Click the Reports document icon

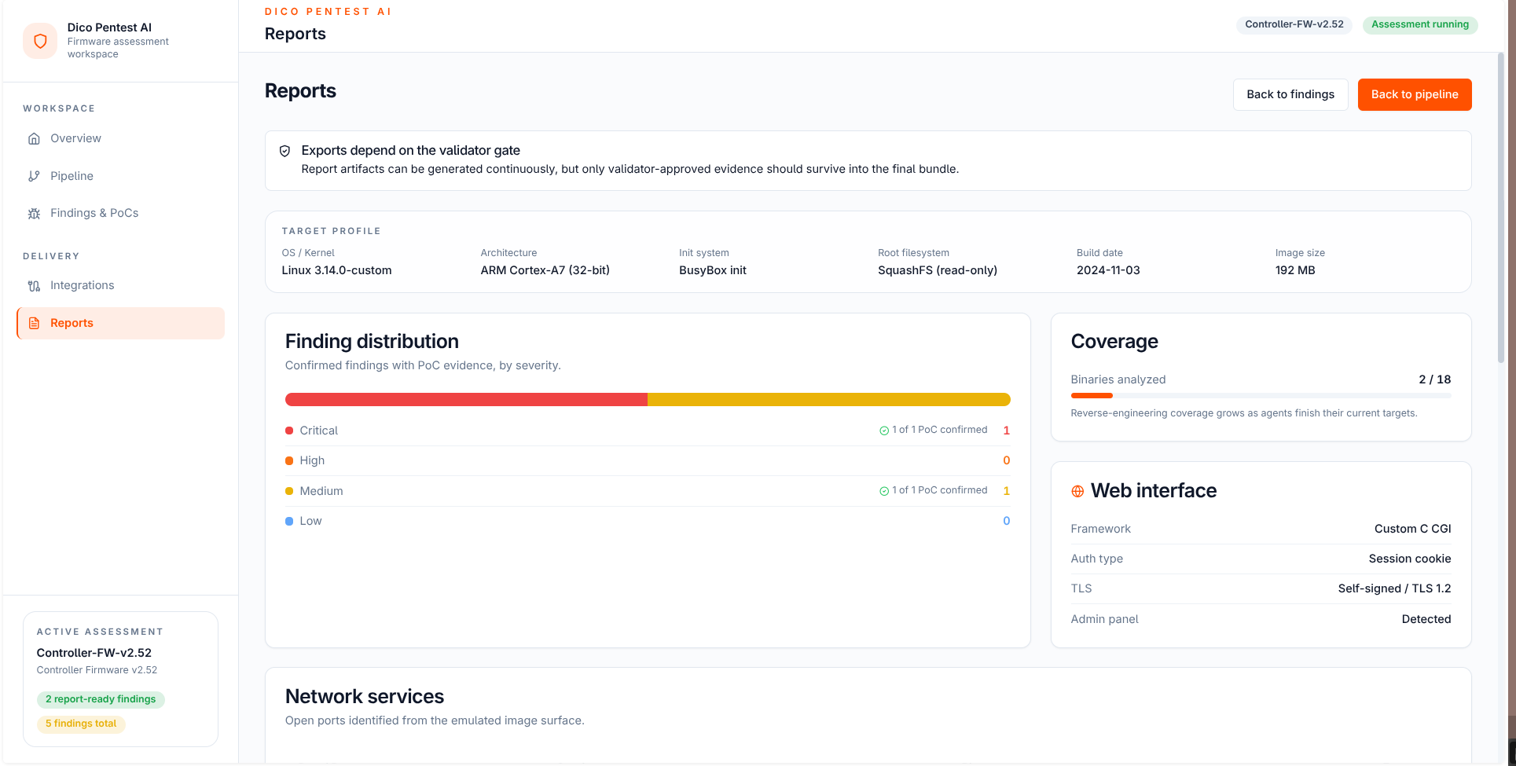[34, 323]
